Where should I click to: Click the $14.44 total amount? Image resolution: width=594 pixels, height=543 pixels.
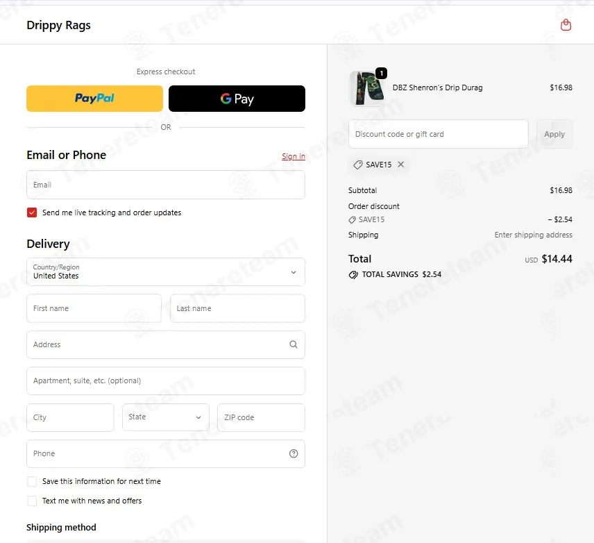click(x=557, y=259)
